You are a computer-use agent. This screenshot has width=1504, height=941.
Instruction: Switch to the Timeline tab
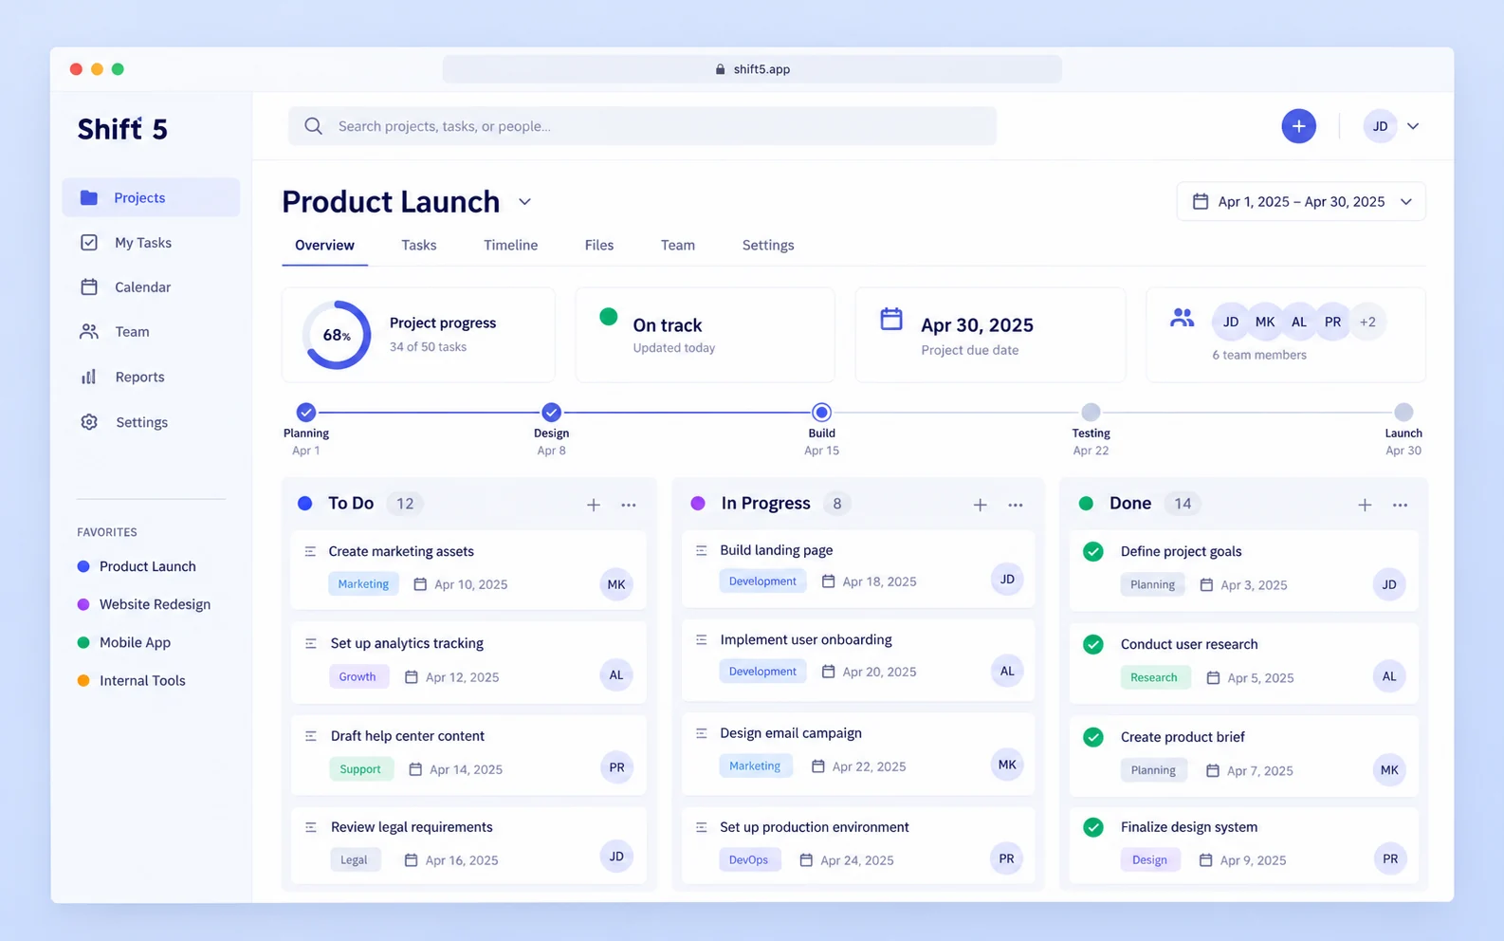(x=510, y=245)
